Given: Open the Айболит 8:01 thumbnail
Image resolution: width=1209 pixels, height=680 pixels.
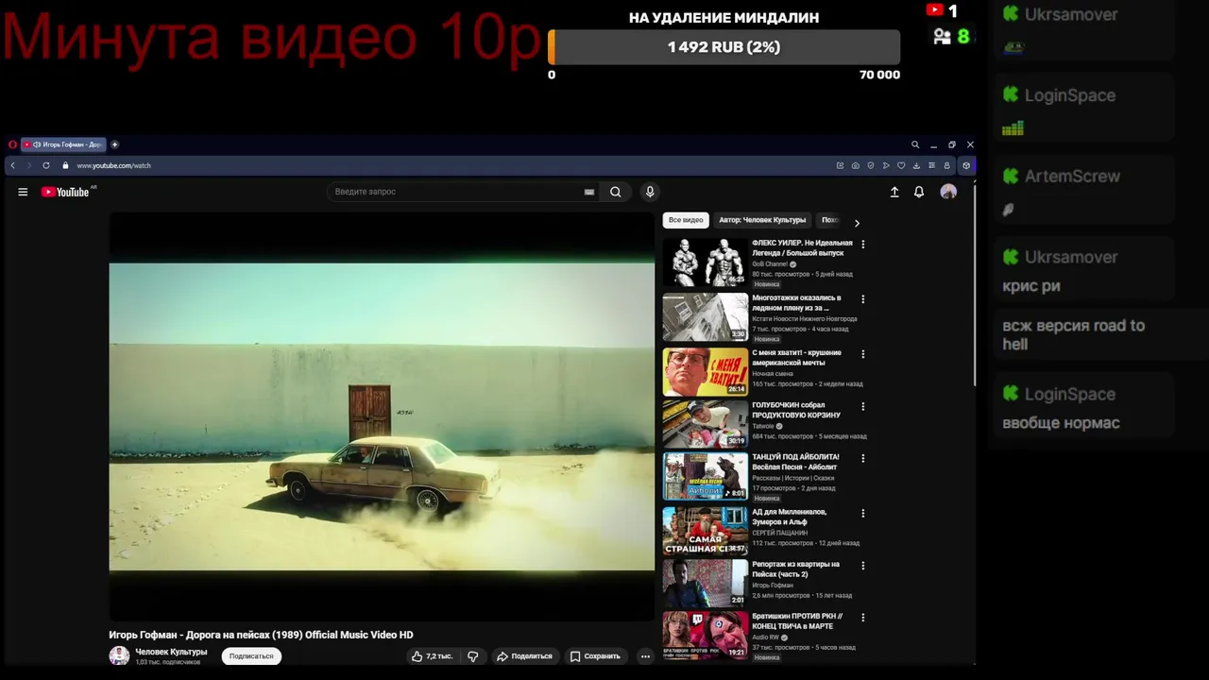Looking at the screenshot, I should tap(705, 476).
